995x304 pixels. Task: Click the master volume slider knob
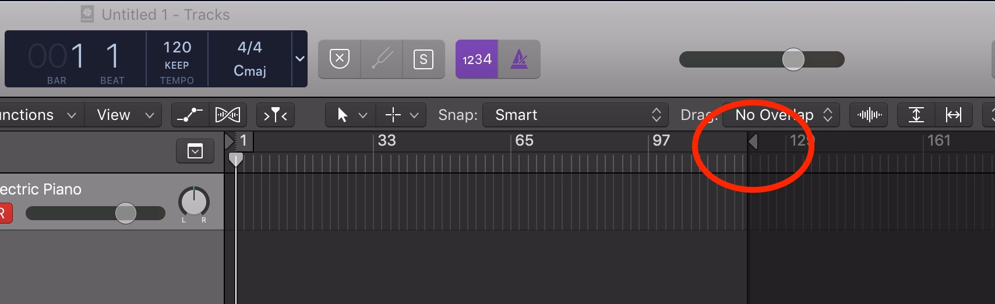[x=793, y=59]
